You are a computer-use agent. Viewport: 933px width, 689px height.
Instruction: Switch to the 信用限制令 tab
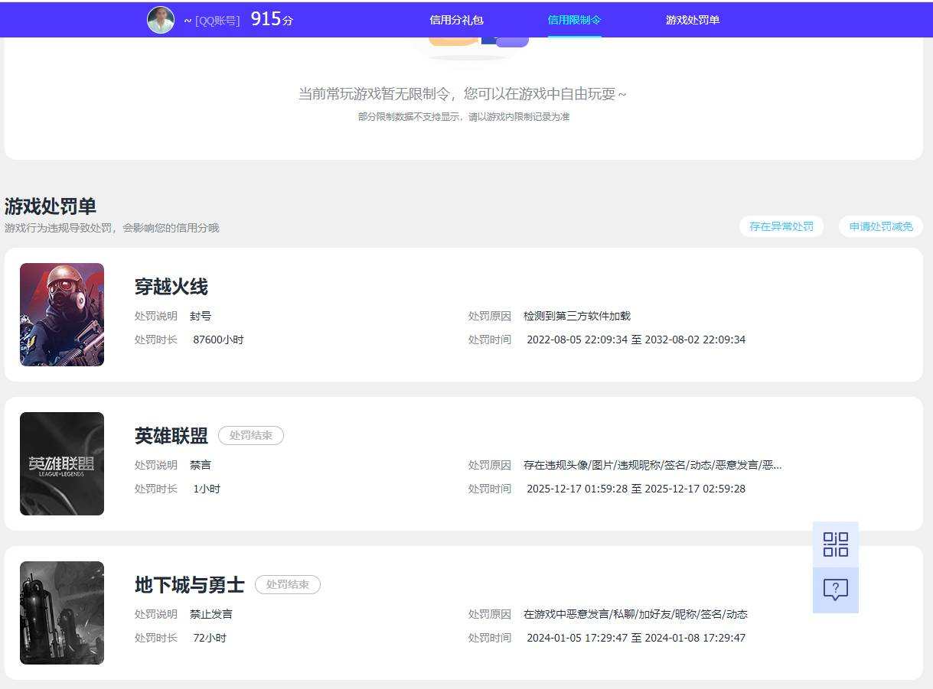[575, 20]
